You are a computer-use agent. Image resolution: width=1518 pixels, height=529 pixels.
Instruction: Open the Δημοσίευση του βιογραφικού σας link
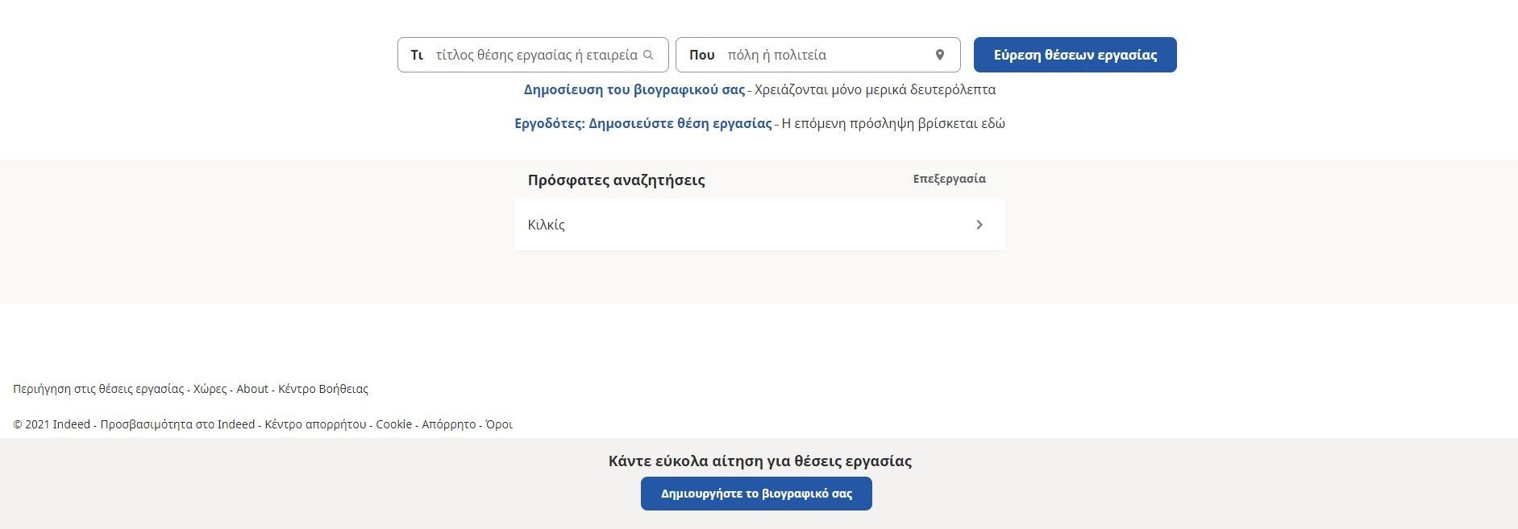tap(633, 89)
